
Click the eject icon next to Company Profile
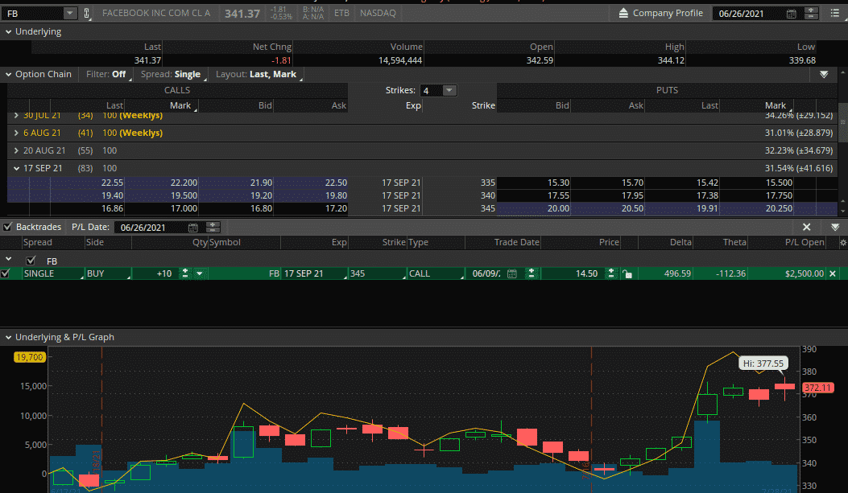click(623, 12)
